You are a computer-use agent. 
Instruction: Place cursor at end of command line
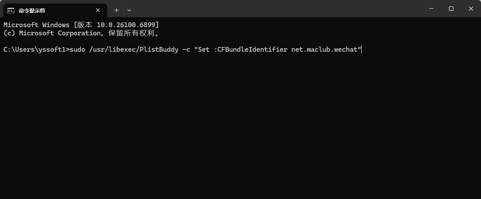pos(361,50)
